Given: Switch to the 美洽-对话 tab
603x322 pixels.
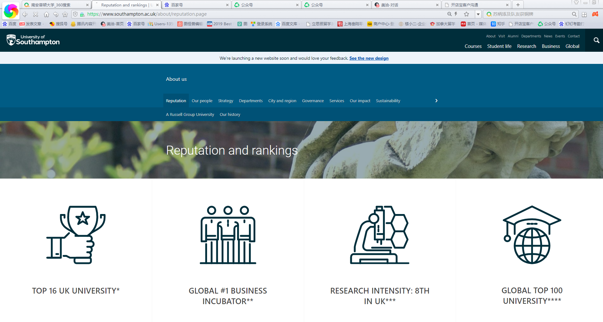Looking at the screenshot, I should [x=406, y=5].
